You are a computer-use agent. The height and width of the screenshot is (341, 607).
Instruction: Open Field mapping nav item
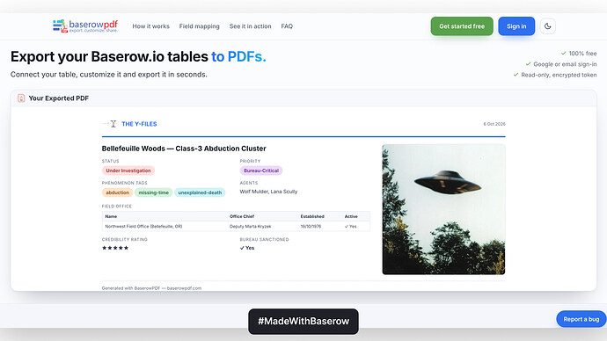(199, 26)
